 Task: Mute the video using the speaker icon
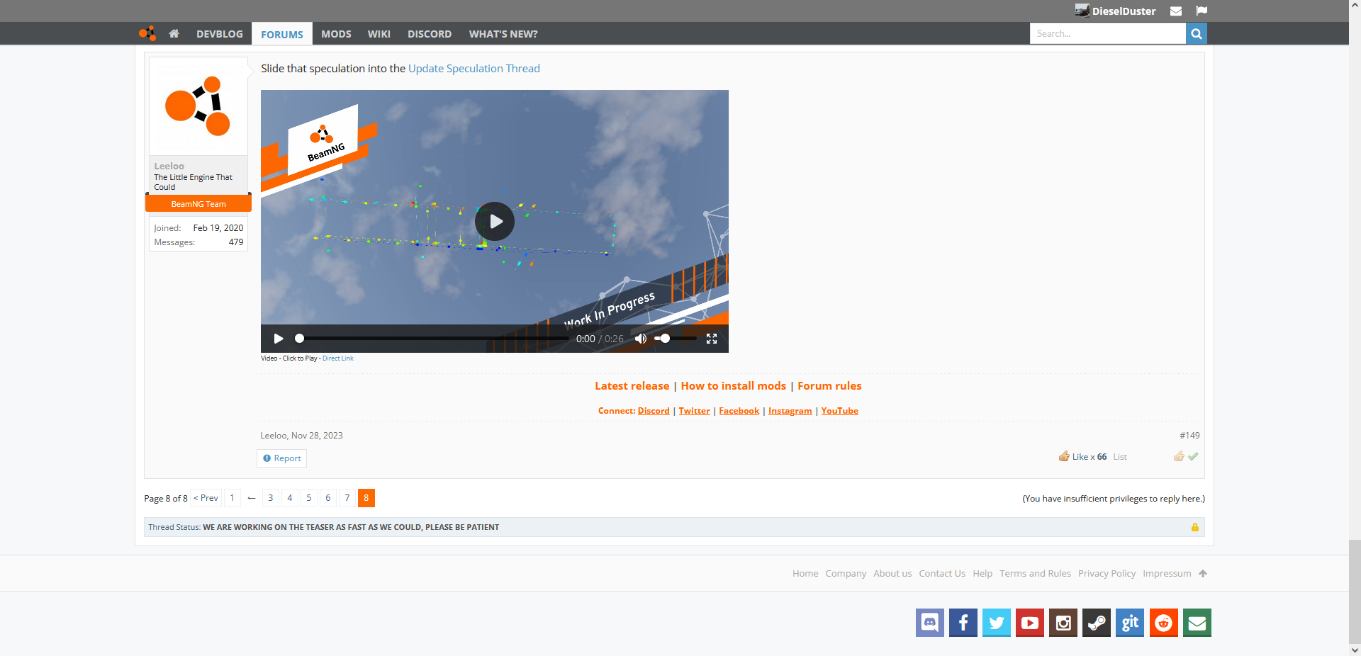tap(641, 339)
